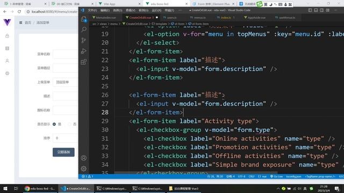Open 后台课程管理-Vue3 folder on taskbar
The height and width of the screenshot is (193, 344).
184,188
